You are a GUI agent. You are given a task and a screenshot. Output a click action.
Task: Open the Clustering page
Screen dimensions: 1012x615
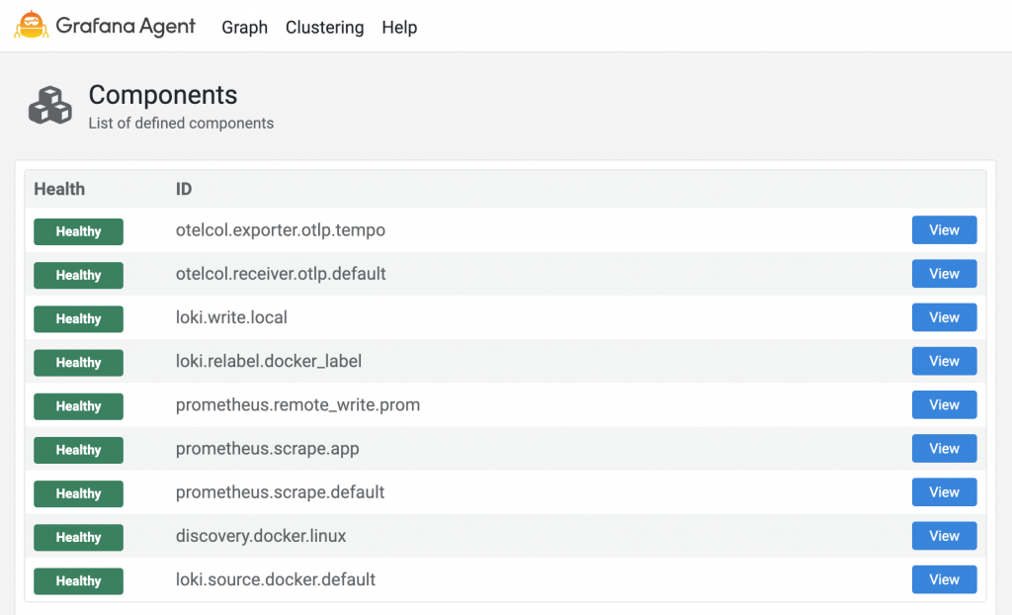[324, 28]
